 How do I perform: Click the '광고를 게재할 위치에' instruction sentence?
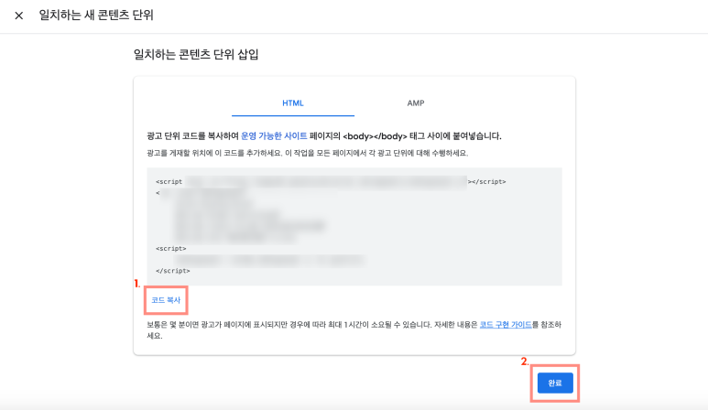point(308,154)
